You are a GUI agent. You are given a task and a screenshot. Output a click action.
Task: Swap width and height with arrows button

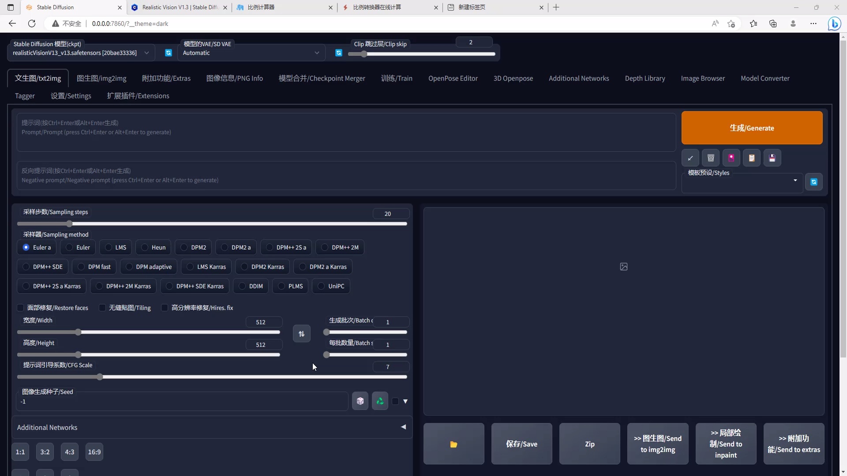[301, 334]
